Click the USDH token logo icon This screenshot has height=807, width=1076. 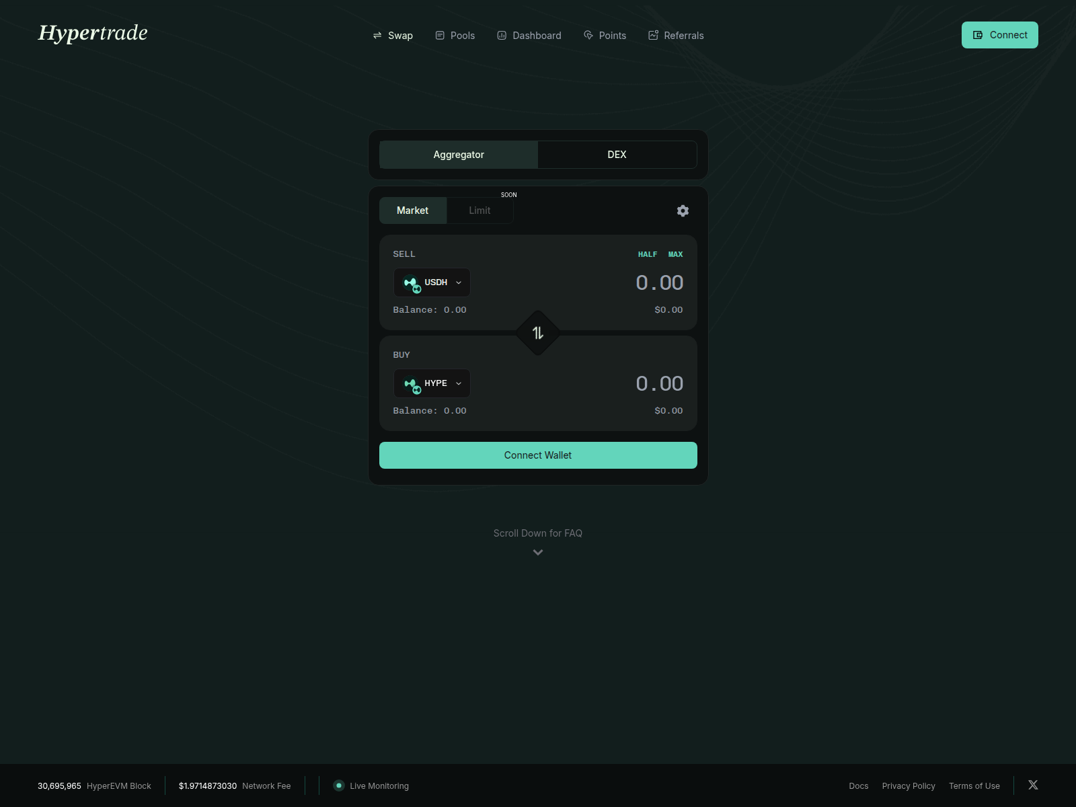(x=411, y=282)
